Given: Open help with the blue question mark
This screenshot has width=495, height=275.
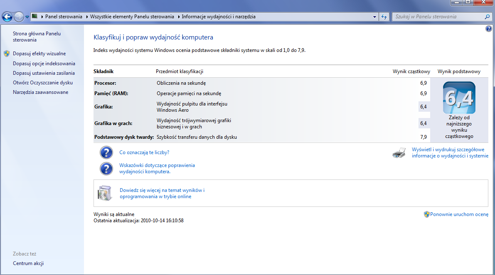Looking at the screenshot, I should pos(489,29).
